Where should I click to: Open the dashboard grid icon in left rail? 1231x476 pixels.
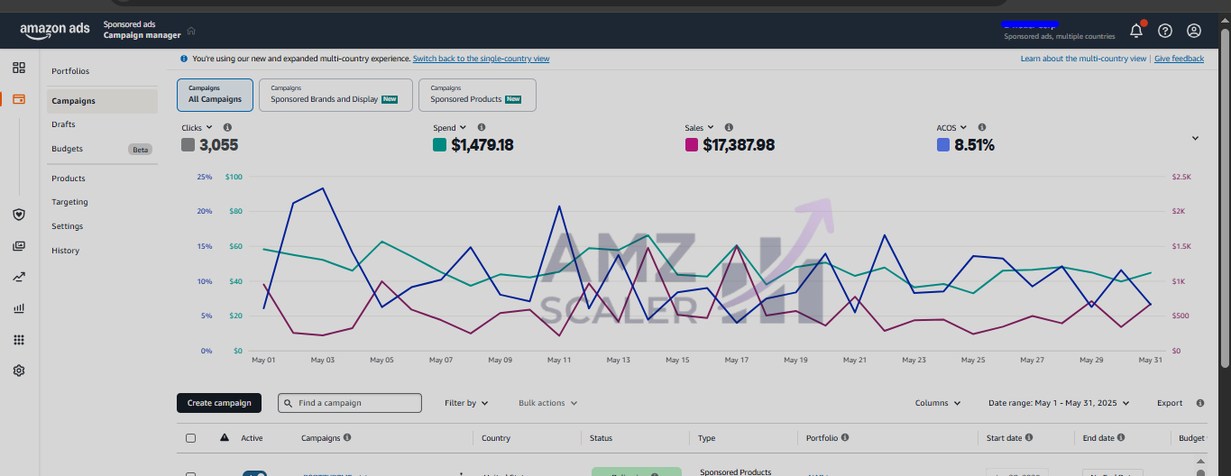point(19,68)
